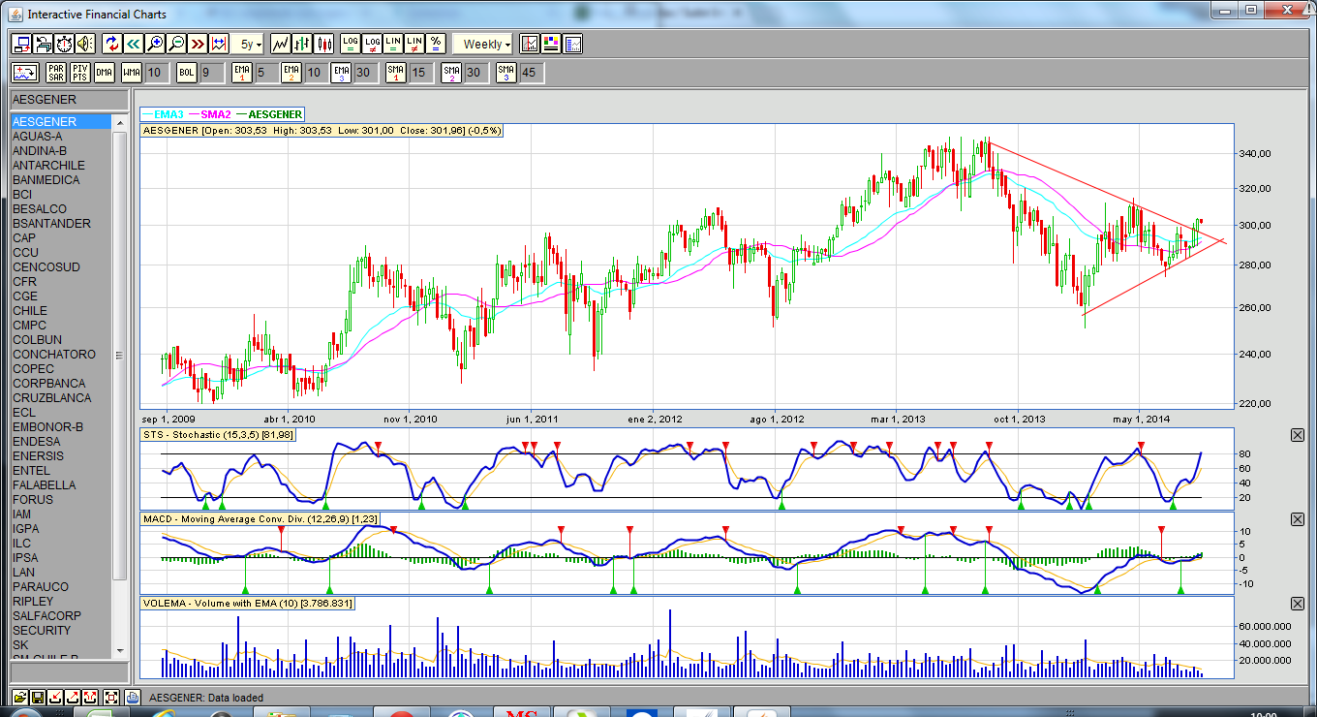Select the candlestick chart type icon

coord(323,44)
